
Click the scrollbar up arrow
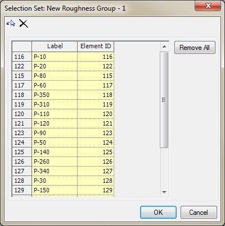point(164,47)
